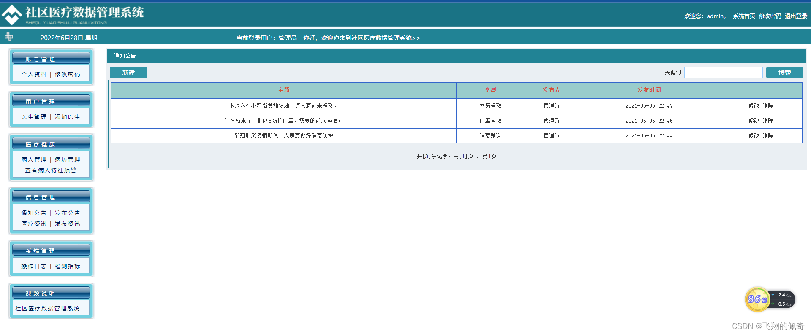Open 检测指标 in the sidebar
The height and width of the screenshot is (334, 811).
(x=67, y=266)
